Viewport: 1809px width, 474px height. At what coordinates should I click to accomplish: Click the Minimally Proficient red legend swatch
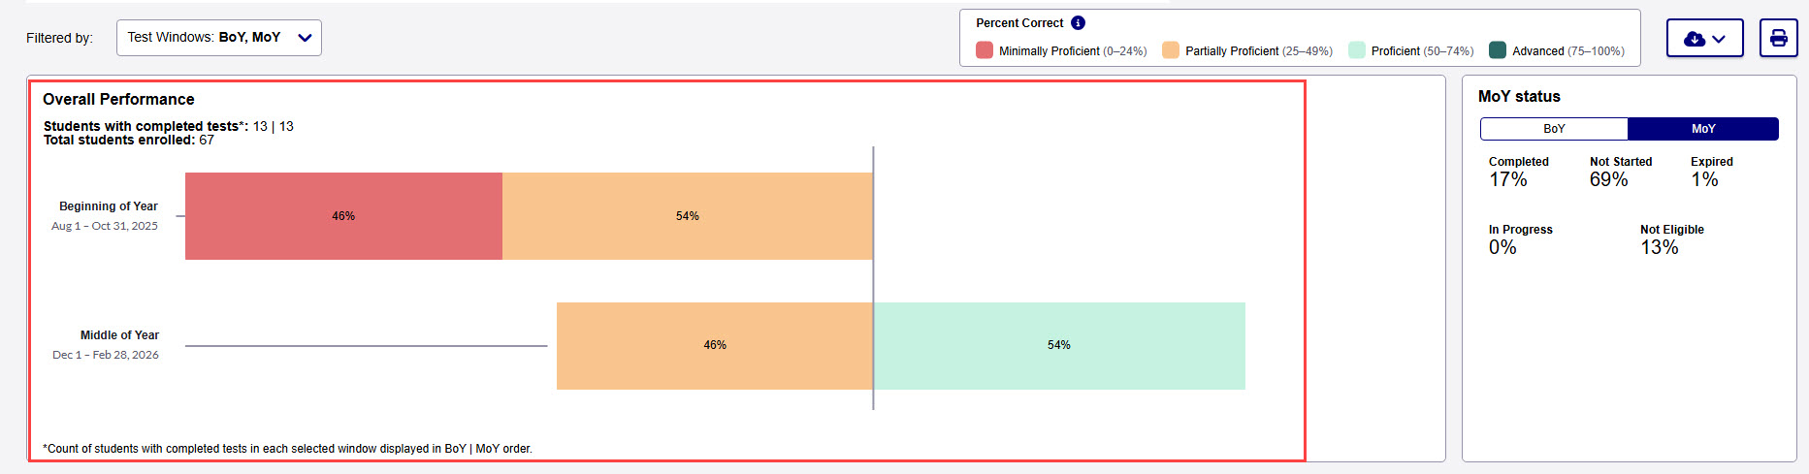point(985,50)
